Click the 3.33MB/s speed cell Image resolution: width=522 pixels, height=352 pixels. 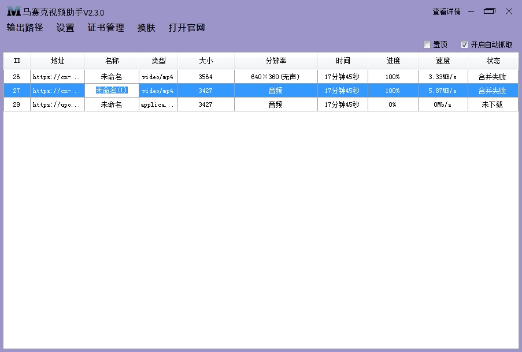[x=443, y=77]
